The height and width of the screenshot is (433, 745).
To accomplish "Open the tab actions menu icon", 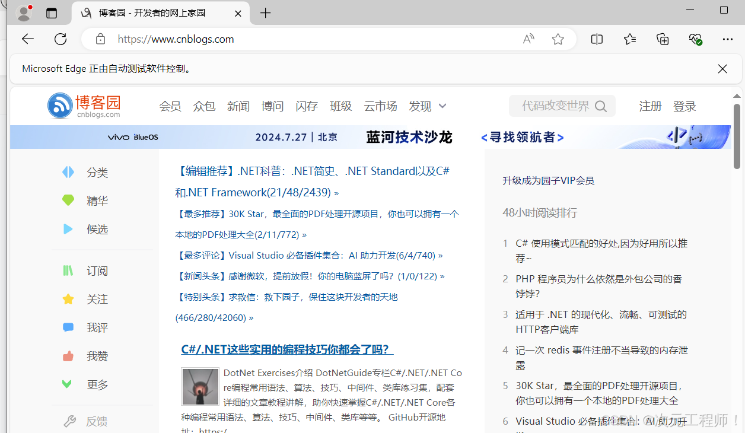I will 52,13.
